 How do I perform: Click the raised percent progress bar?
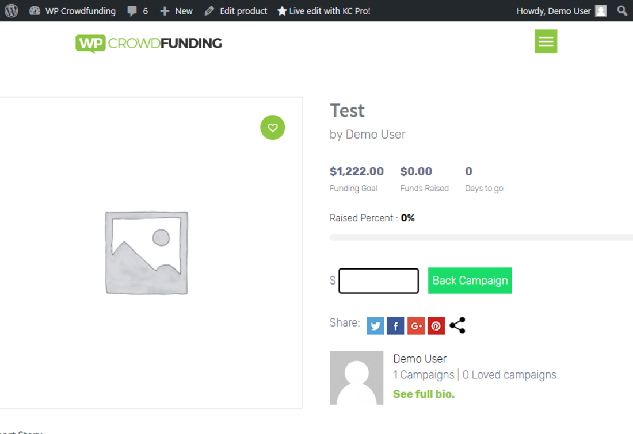[x=481, y=237]
